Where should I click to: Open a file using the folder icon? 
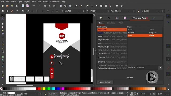[x=7, y=6]
